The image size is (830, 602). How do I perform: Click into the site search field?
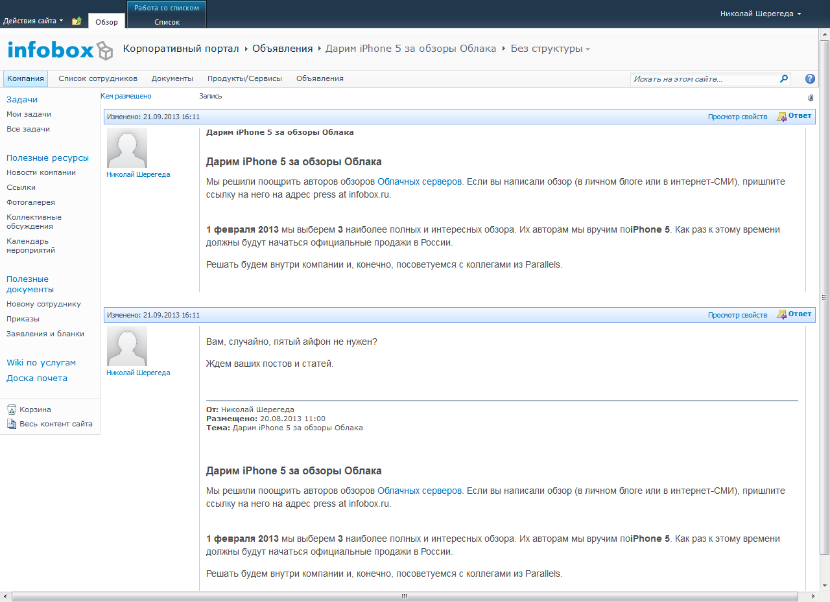pyautogui.click(x=704, y=78)
